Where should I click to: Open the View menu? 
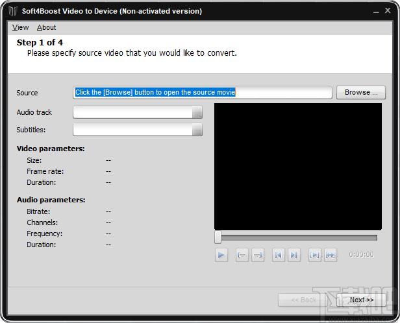pyautogui.click(x=20, y=27)
